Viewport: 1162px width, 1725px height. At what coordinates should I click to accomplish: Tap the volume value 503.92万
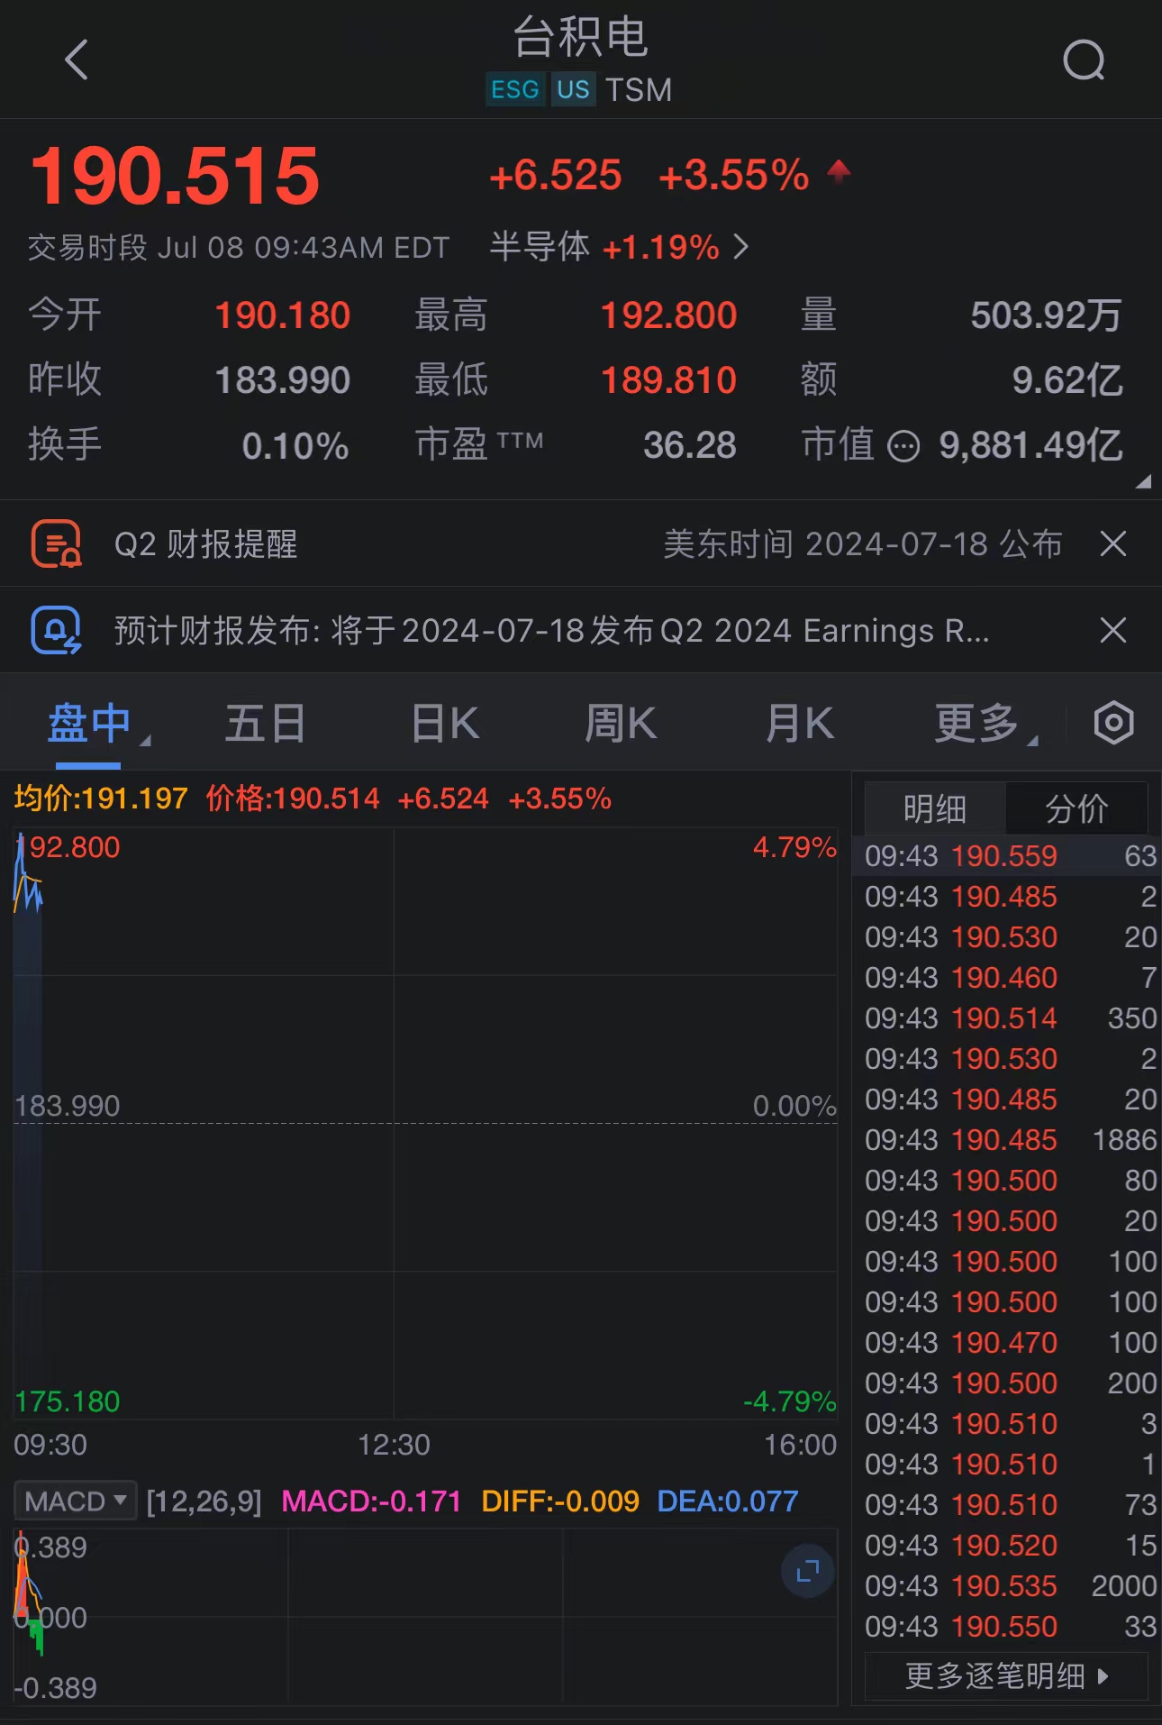(1046, 315)
